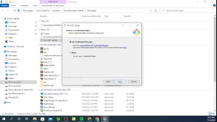217x122 pixels.
Task: Follow the 'here' link about Git Credential Manager's future
Action: 124,47
